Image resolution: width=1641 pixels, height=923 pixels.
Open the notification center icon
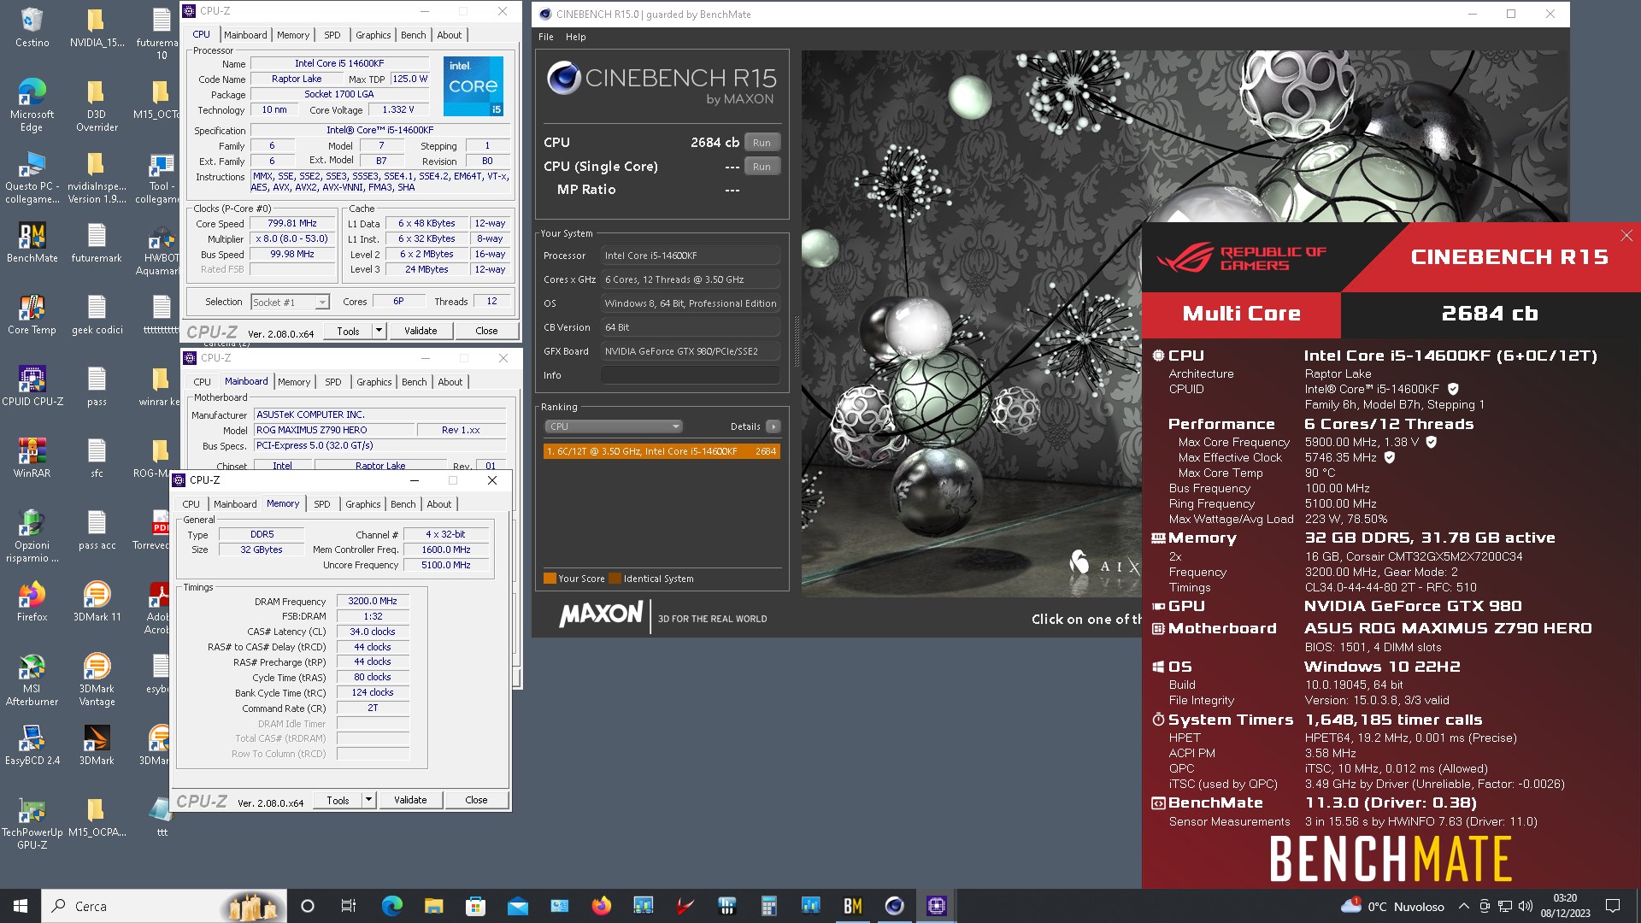pyautogui.click(x=1613, y=906)
